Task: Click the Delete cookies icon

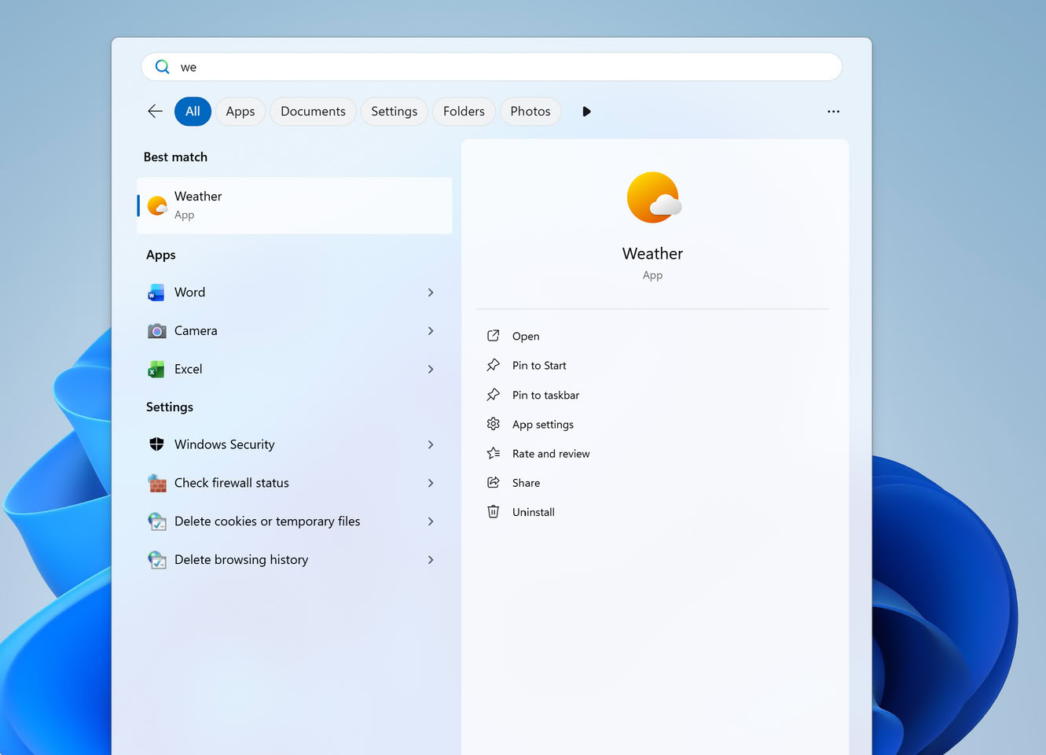Action: point(157,521)
